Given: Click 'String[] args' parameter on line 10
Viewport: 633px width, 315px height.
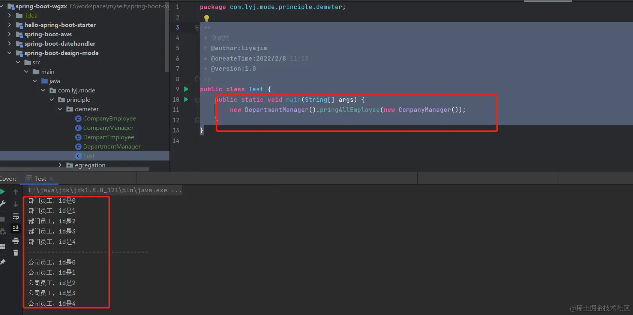Looking at the screenshot, I should click(x=329, y=100).
